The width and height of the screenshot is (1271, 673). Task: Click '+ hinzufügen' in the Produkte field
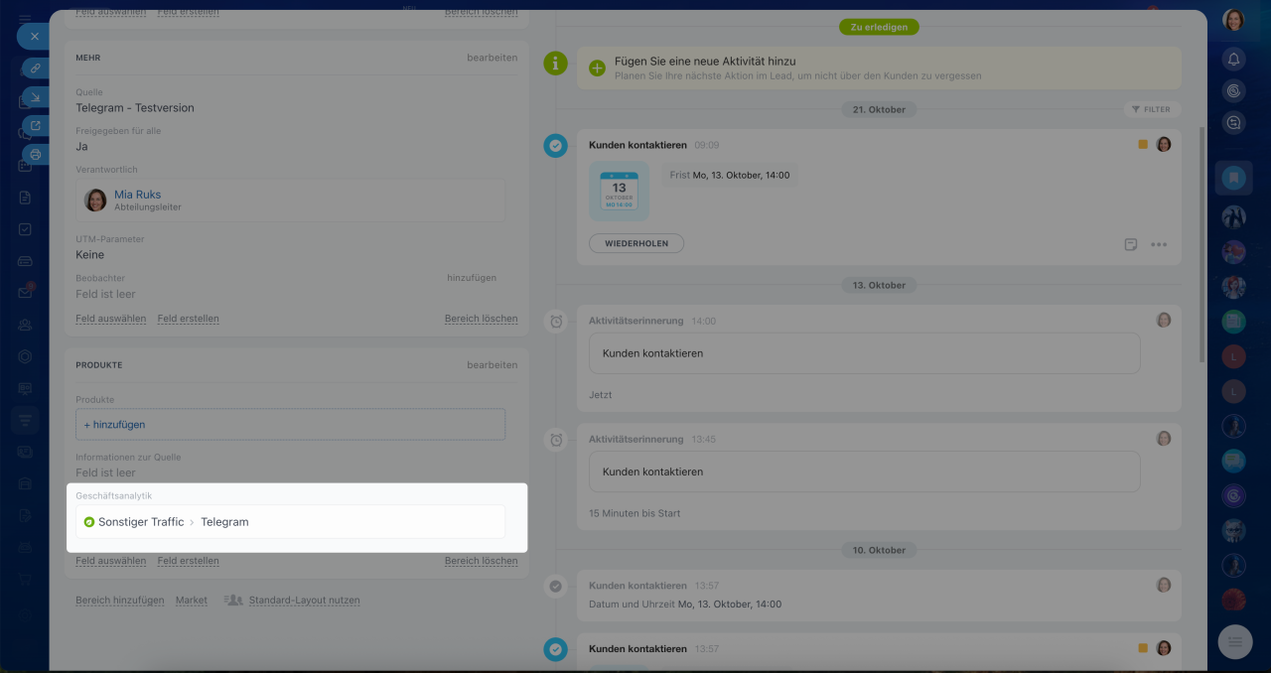point(115,425)
